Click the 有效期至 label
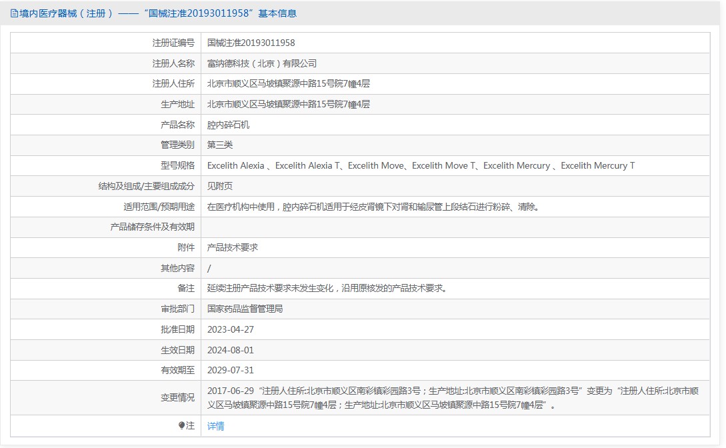 coord(177,370)
